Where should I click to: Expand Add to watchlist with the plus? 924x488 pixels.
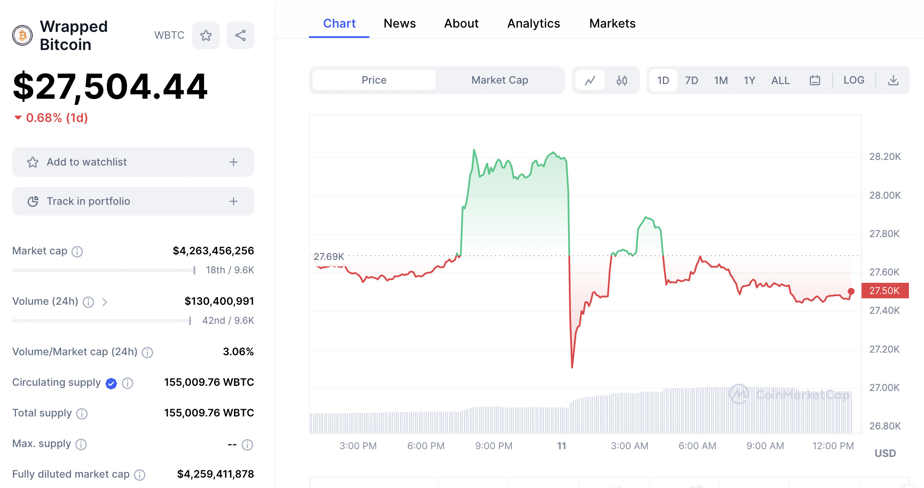pyautogui.click(x=233, y=162)
